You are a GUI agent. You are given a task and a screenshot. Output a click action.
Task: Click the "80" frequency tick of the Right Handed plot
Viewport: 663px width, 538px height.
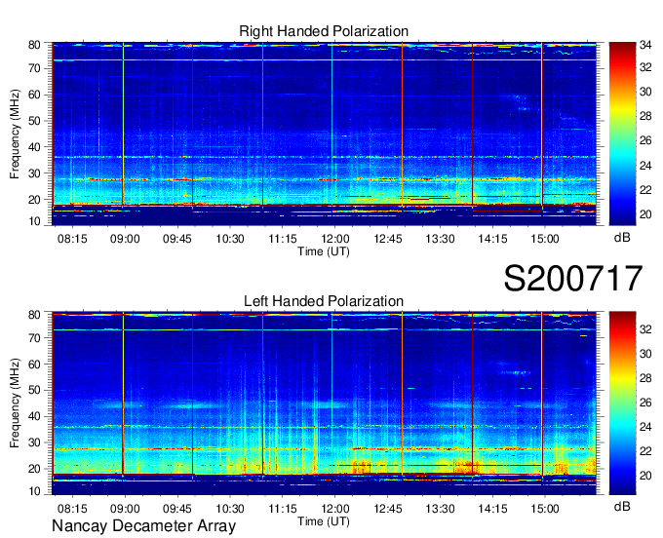pos(34,45)
